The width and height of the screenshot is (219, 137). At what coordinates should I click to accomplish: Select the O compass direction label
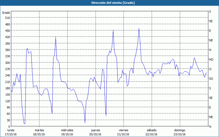pyautogui.click(x=210, y=69)
